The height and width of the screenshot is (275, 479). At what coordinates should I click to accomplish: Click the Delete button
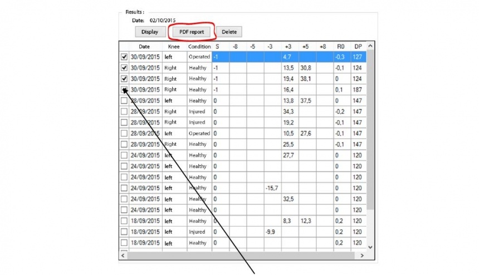tap(229, 32)
